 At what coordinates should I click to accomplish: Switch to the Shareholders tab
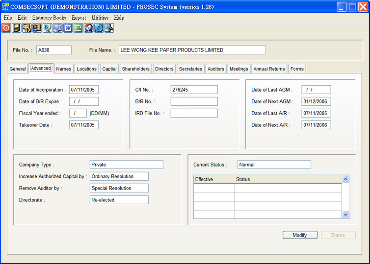(135, 69)
